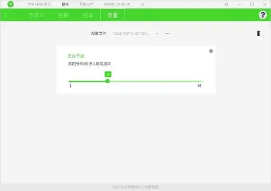This screenshot has height=191, width=271.
Task: Click the wireless power saving help icon
Action: pos(211,51)
